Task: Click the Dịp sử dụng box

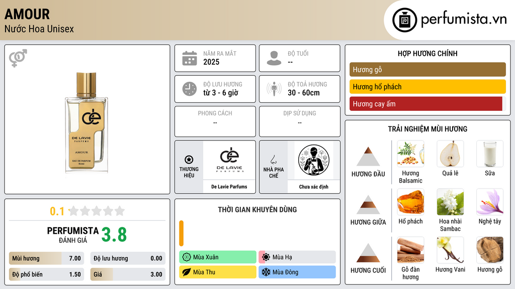Action: (300, 121)
